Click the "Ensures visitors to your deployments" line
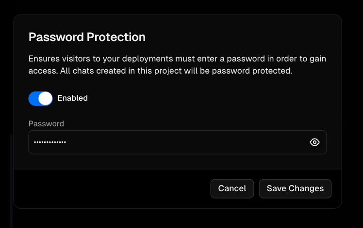 101,59
